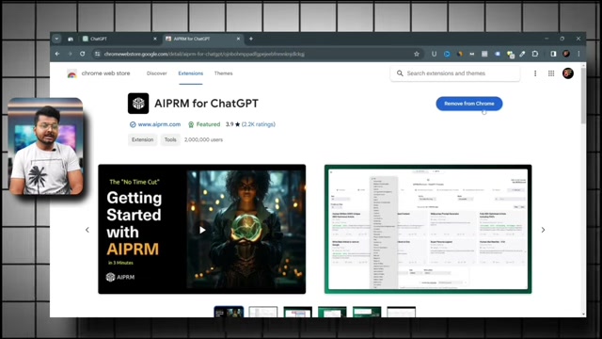Open the Google apps grid
Screen dimensions: 602x339
coord(551,73)
